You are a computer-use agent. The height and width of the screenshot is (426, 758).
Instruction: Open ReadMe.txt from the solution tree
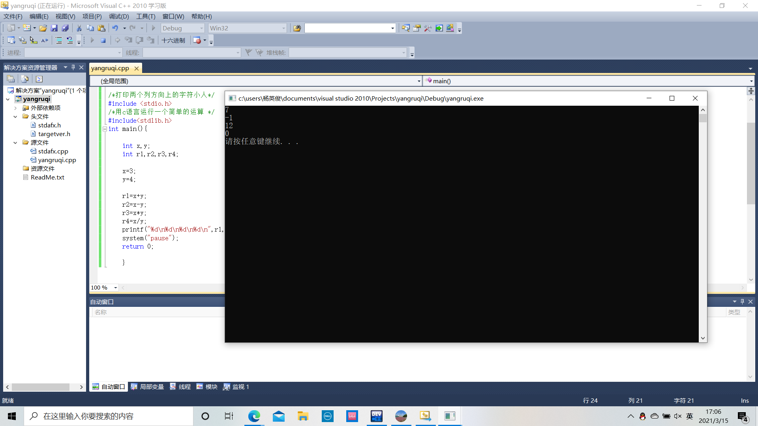[47, 177]
